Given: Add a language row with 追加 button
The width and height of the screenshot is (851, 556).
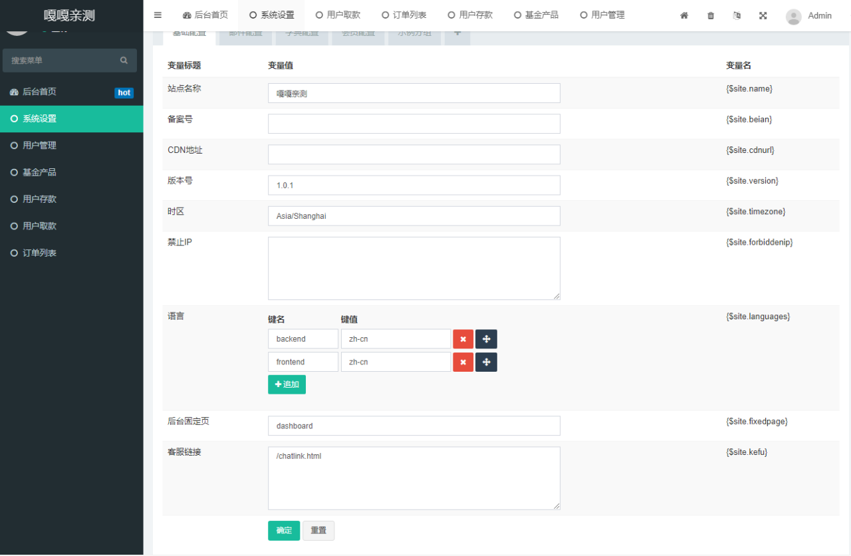Looking at the screenshot, I should (287, 384).
